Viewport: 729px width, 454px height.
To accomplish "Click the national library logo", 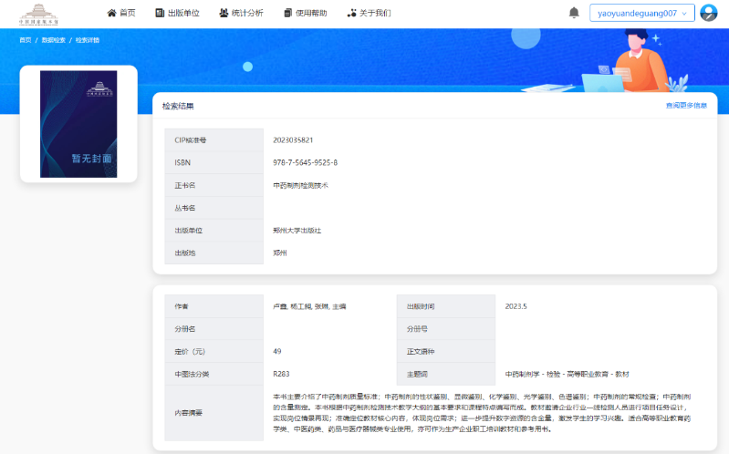I will [38, 14].
